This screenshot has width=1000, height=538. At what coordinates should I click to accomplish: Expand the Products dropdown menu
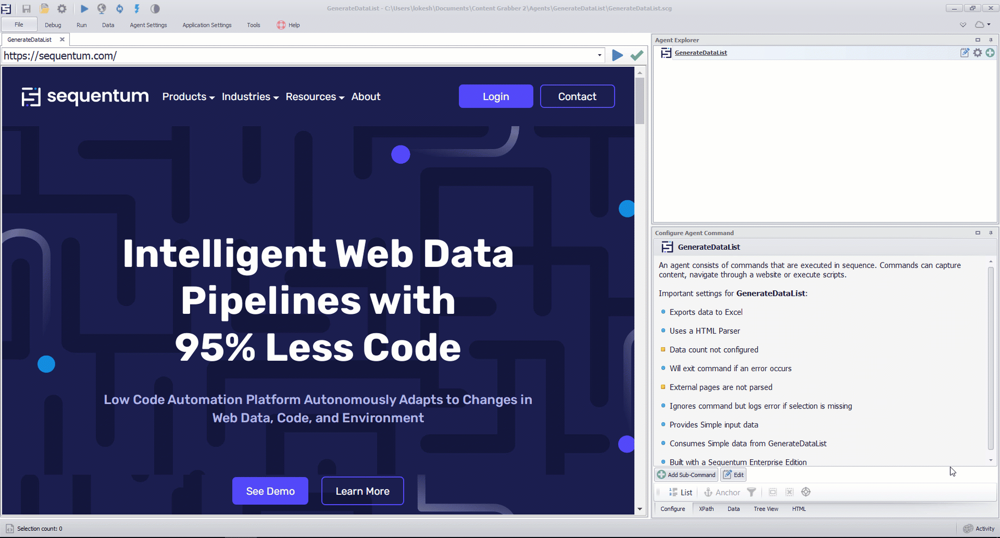coord(189,97)
